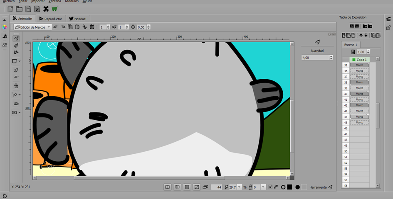Screen dimensions: 393x199
Task: Select the Polyline squiggle tool
Action: [16, 52]
